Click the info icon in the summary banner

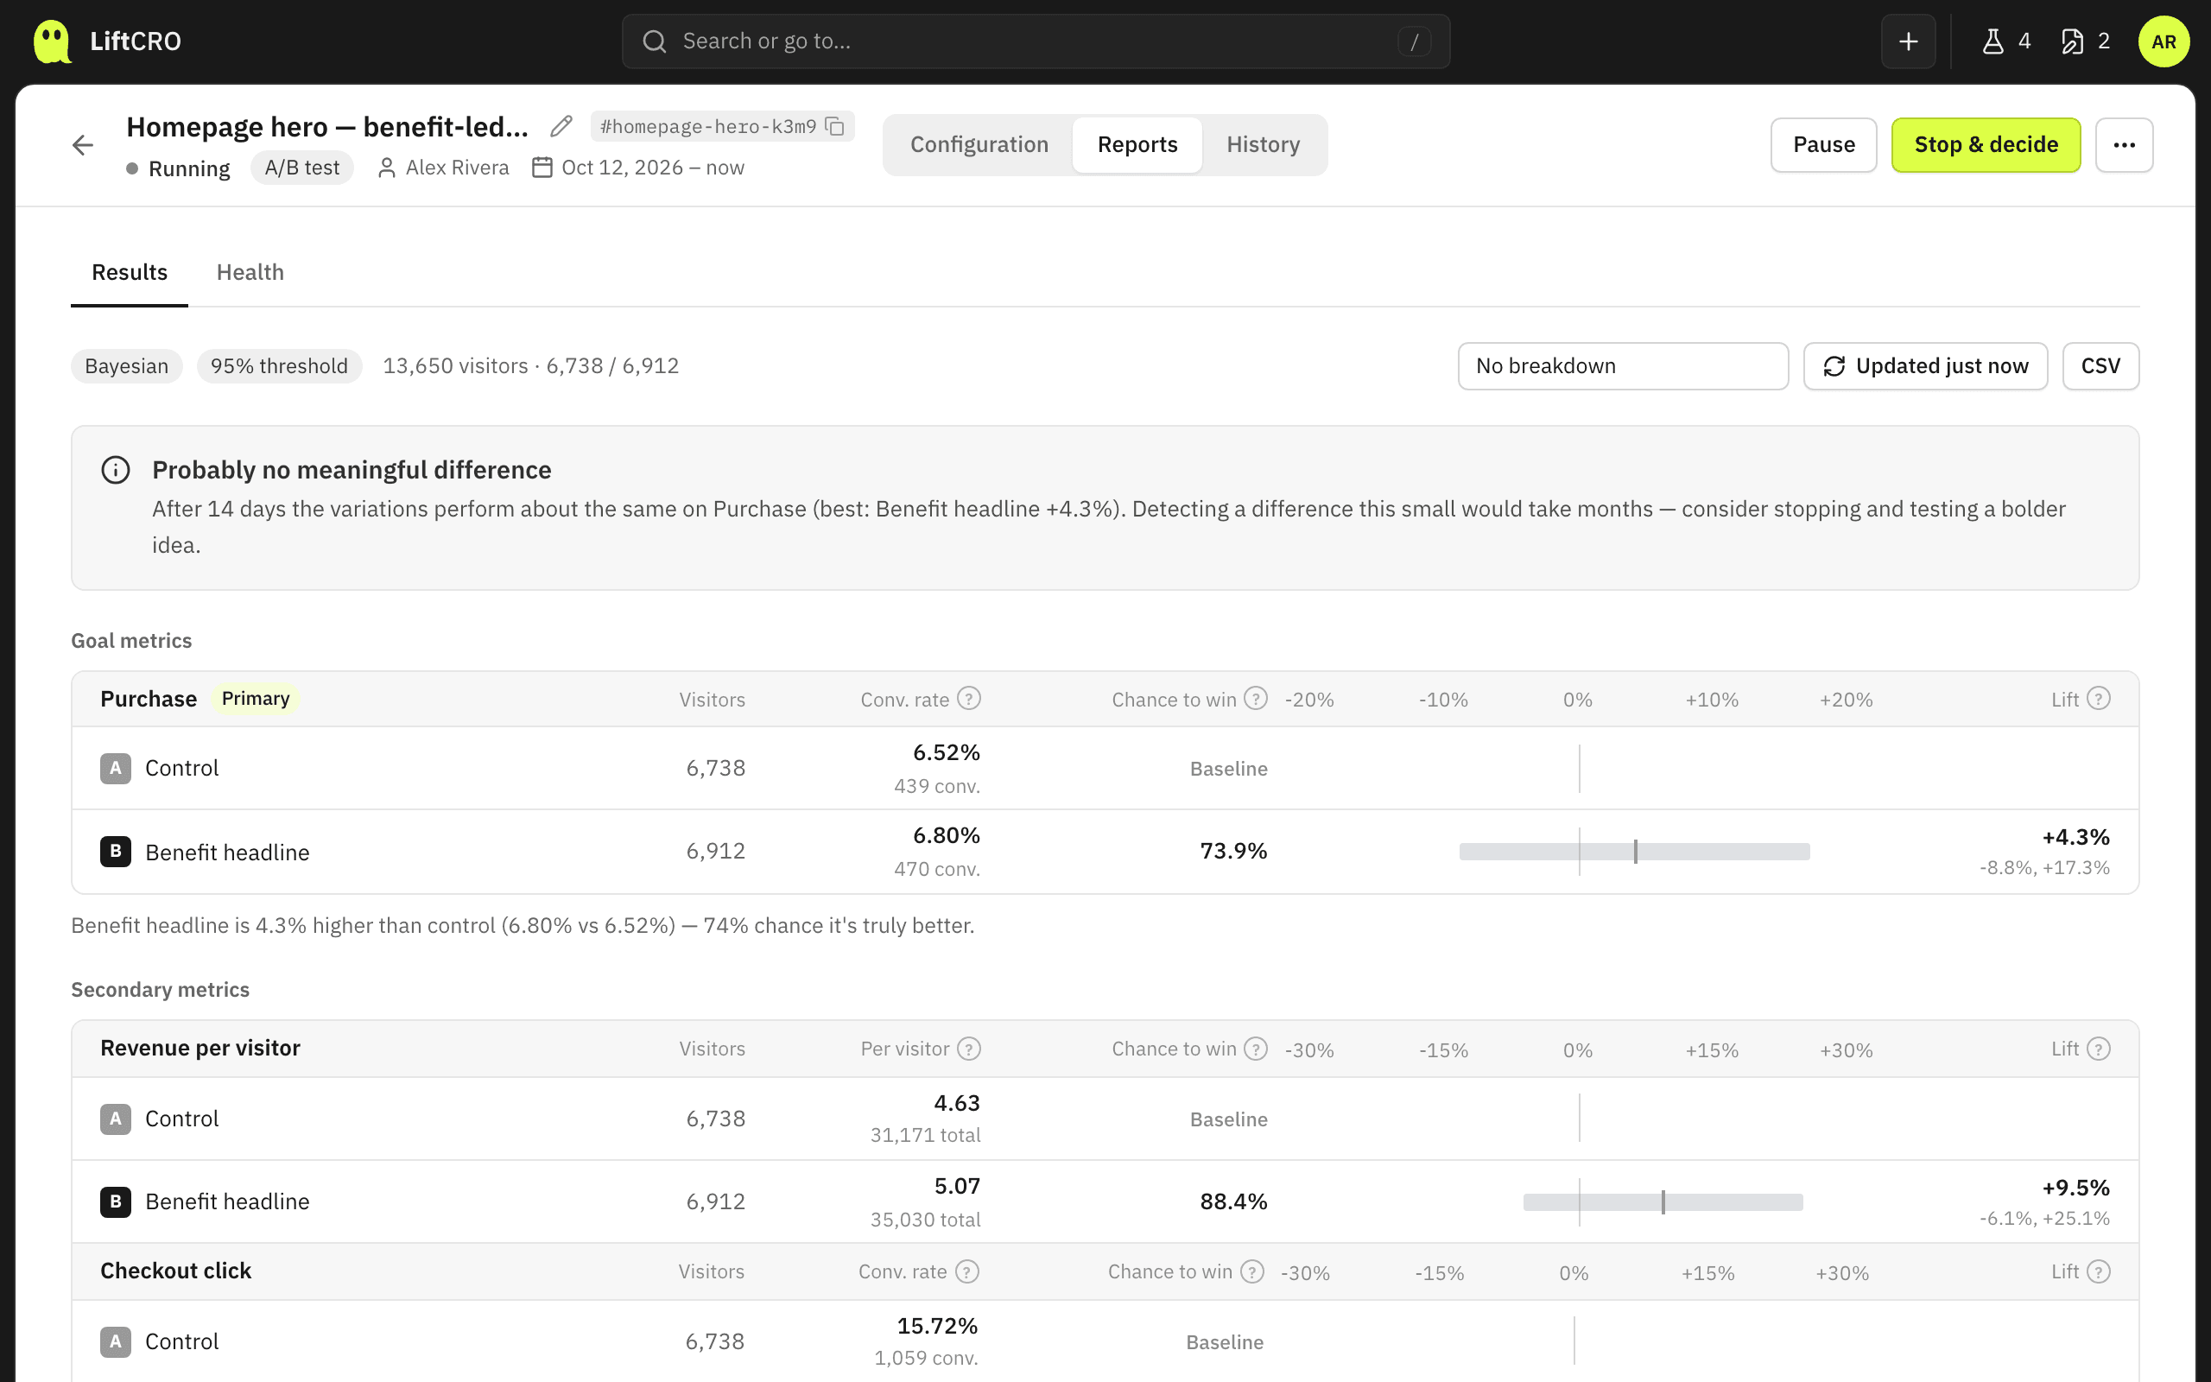pyautogui.click(x=115, y=470)
